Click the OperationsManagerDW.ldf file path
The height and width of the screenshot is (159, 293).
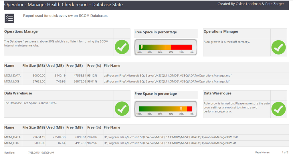170,143
